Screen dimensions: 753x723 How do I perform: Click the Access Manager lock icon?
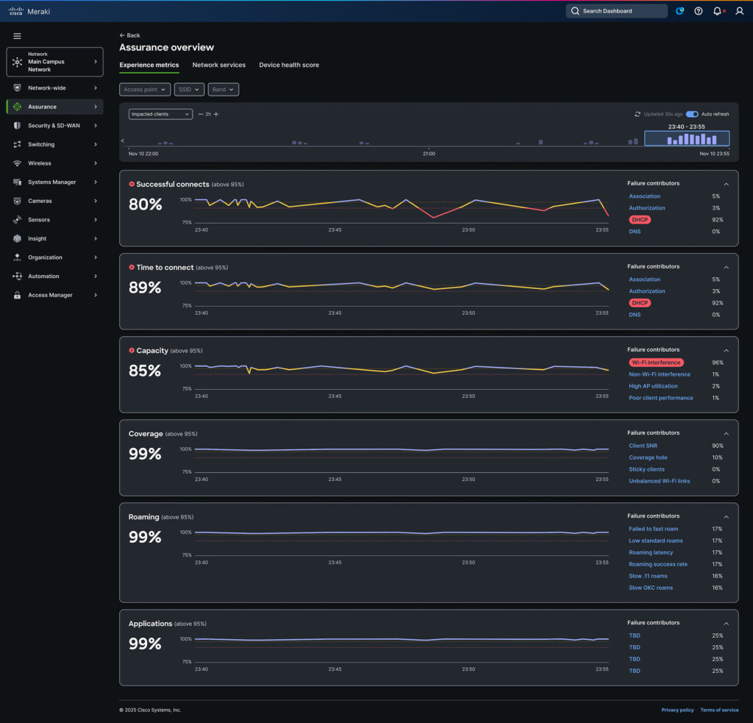(x=17, y=295)
